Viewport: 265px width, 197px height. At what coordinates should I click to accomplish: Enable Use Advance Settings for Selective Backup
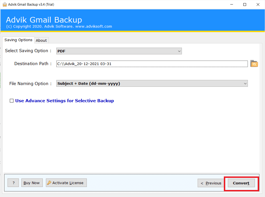point(12,101)
